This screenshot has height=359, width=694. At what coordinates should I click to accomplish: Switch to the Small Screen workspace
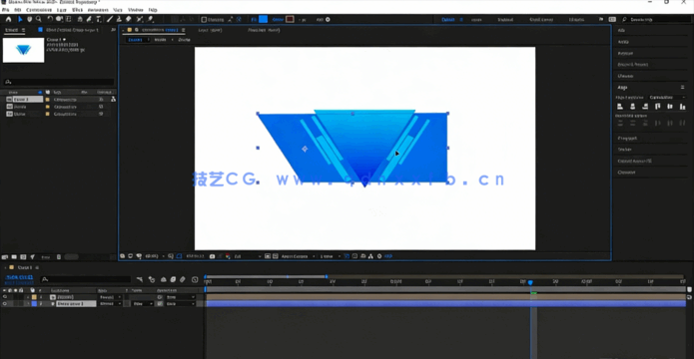pyautogui.click(x=542, y=20)
